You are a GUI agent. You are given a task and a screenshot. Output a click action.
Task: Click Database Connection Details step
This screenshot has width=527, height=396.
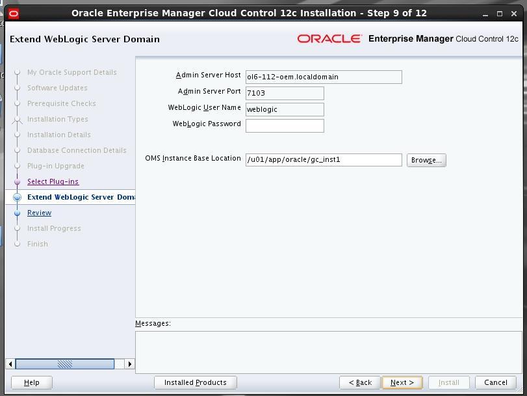point(77,150)
